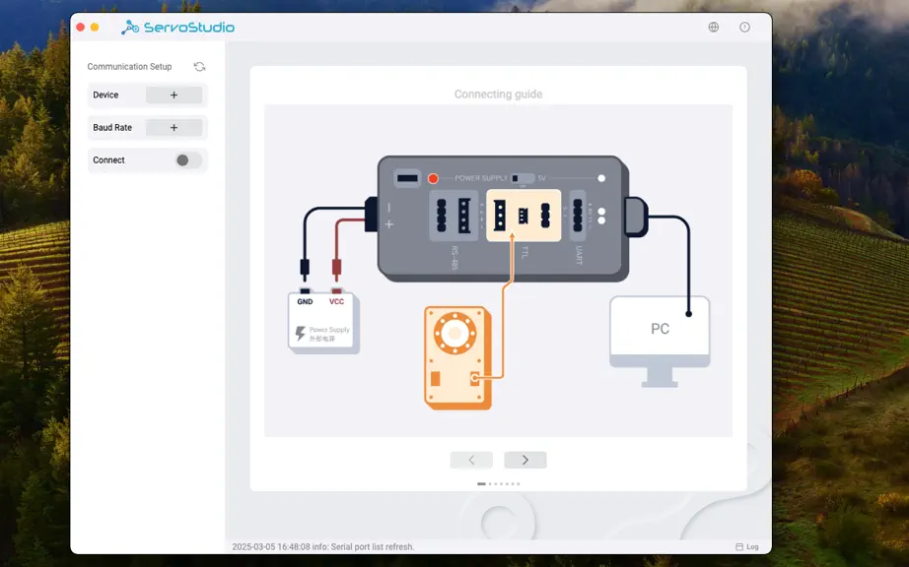Expand the Baud Rate selector plus

[174, 127]
